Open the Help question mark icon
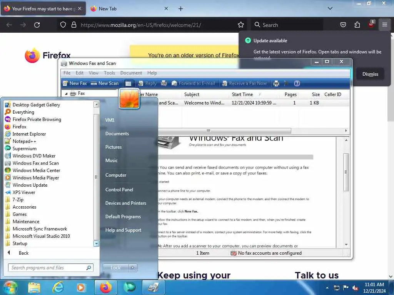 point(297,83)
